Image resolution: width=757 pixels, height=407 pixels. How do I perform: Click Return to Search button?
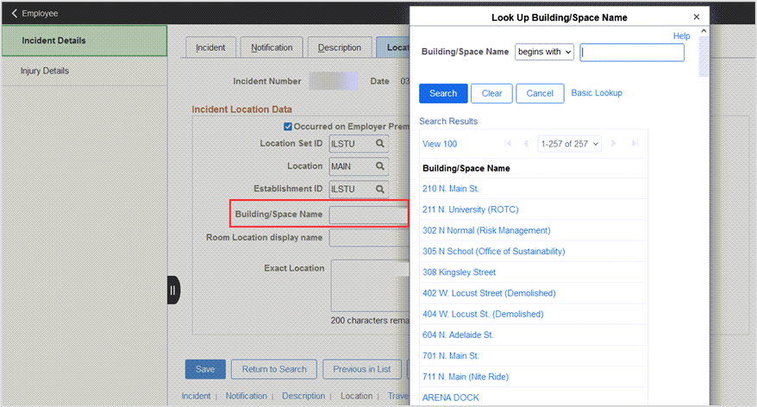pos(273,369)
